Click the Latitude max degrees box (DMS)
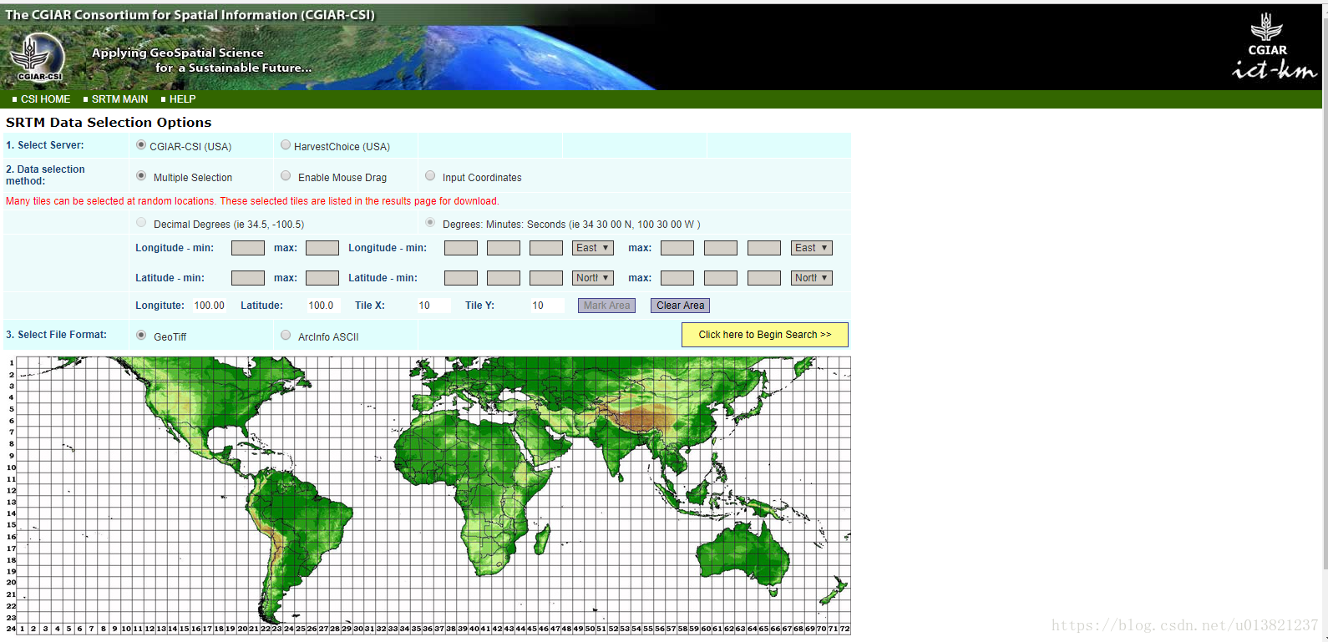The width and height of the screenshot is (1328, 642). (x=677, y=278)
